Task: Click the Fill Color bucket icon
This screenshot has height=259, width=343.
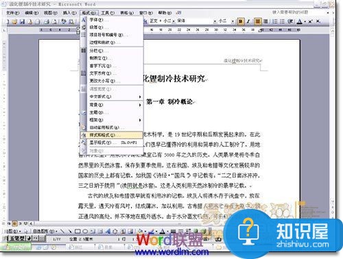Action: point(141,231)
